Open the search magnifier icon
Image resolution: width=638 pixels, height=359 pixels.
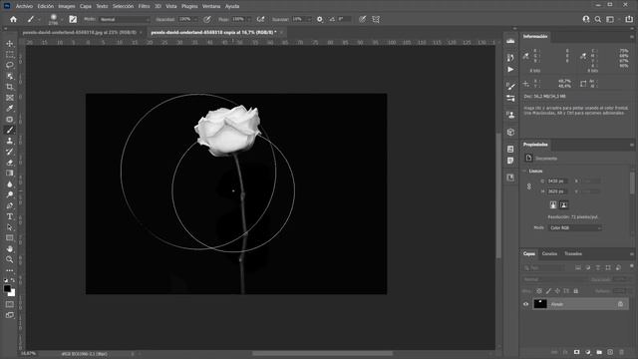point(598,19)
